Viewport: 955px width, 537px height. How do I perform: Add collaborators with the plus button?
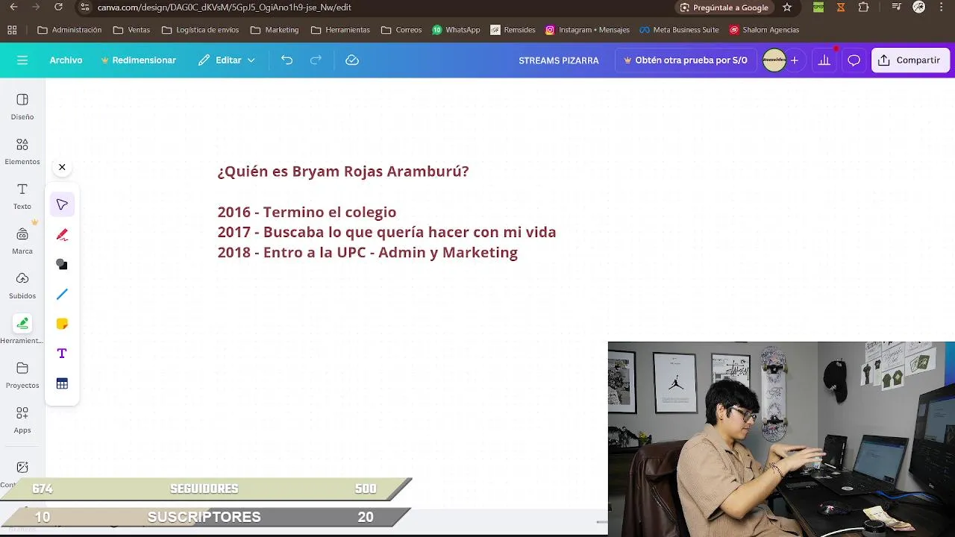click(795, 60)
